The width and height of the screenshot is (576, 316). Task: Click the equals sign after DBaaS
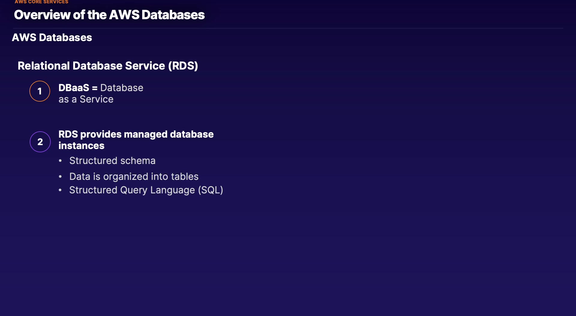95,88
